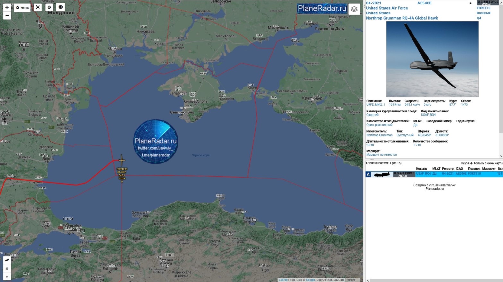
Task: Click latitude value 43,26458°
Action: [424, 135]
